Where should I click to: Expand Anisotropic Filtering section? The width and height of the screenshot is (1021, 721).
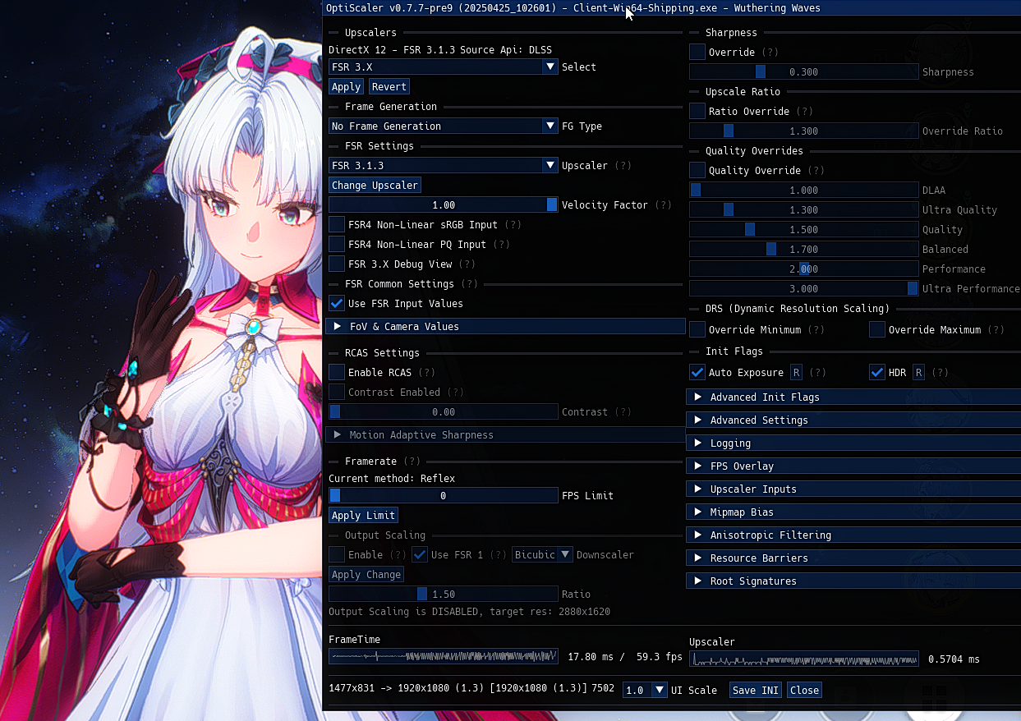click(853, 535)
